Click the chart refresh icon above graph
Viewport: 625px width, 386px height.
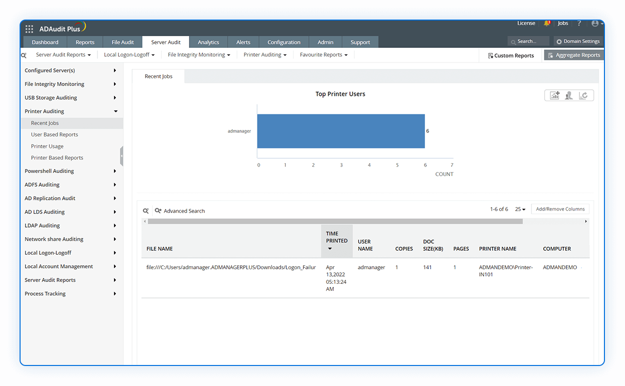click(x=583, y=96)
